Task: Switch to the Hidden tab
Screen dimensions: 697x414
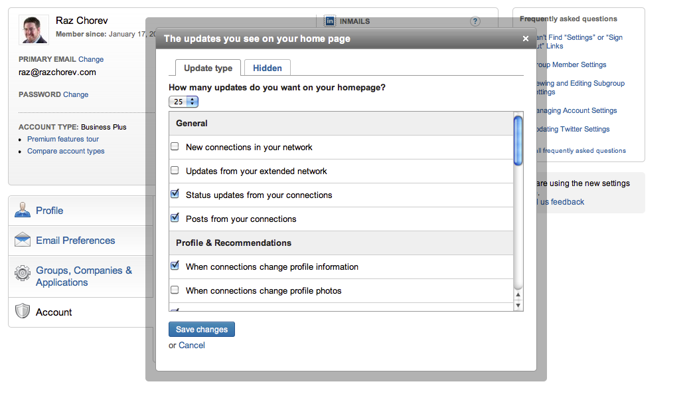Action: (268, 68)
